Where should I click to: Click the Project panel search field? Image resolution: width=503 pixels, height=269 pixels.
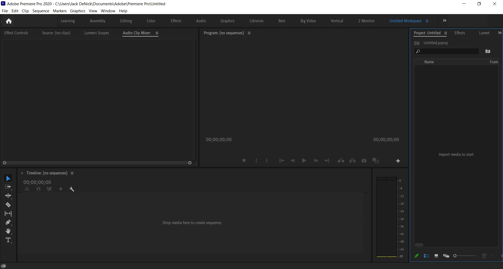click(x=447, y=51)
